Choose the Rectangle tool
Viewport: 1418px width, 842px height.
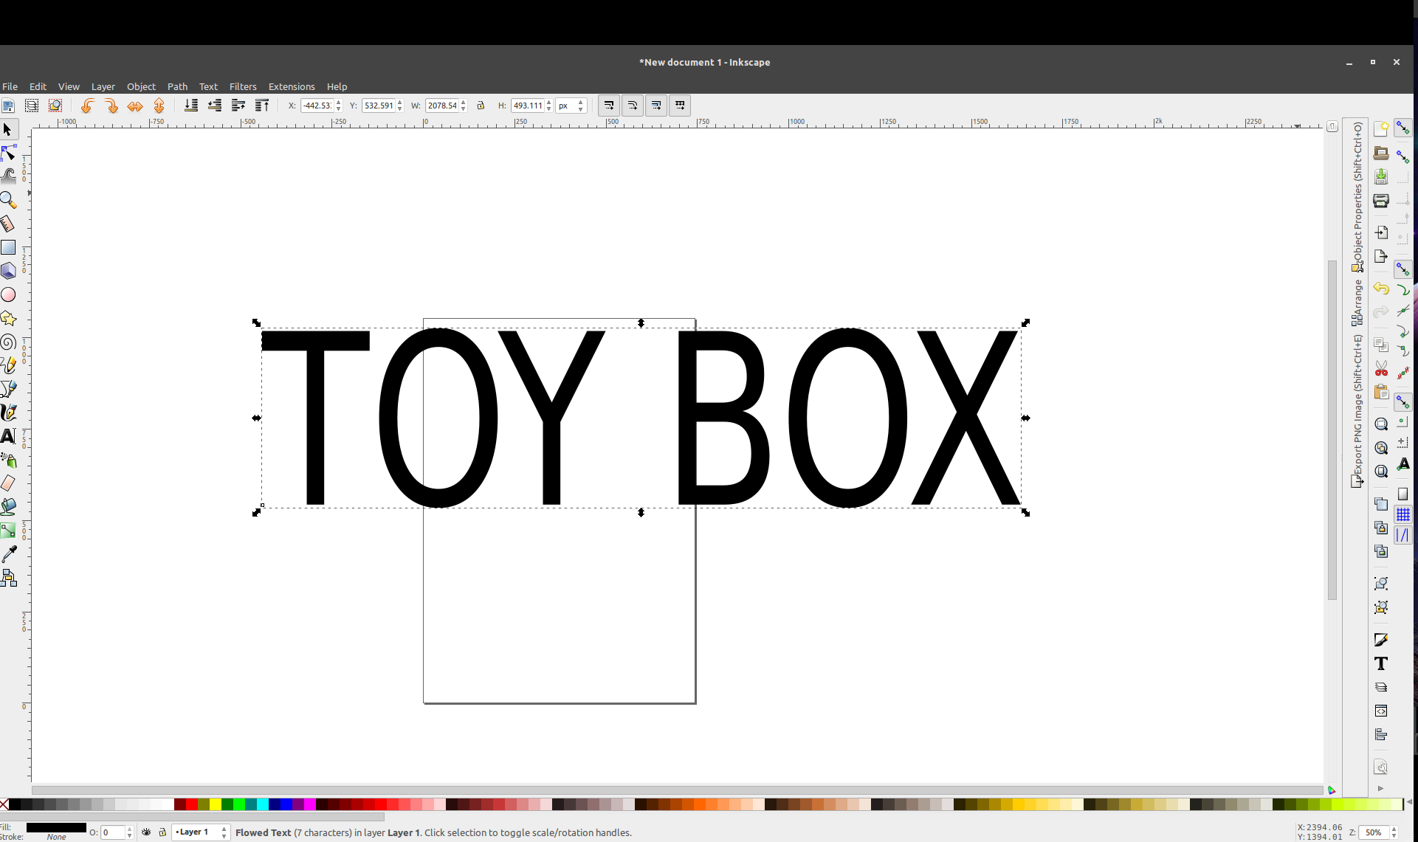[8, 247]
